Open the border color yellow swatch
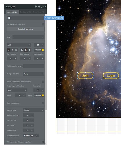121x146 pixels. tap(43, 95)
